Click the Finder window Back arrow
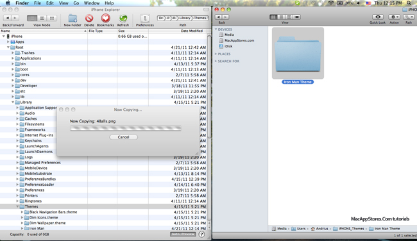 218,17
